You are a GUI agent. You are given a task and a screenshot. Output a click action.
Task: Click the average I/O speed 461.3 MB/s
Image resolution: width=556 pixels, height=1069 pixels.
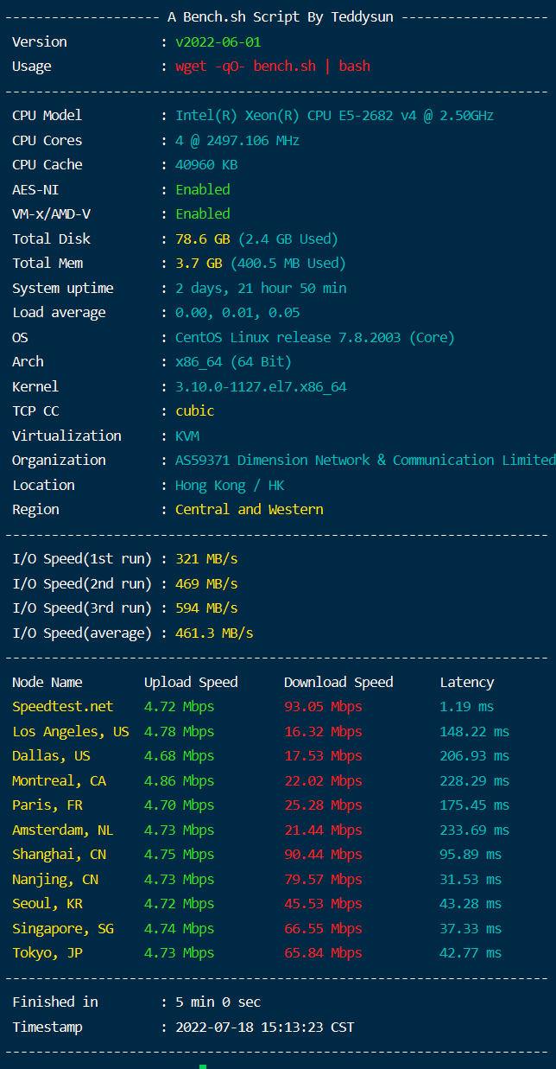click(x=214, y=633)
